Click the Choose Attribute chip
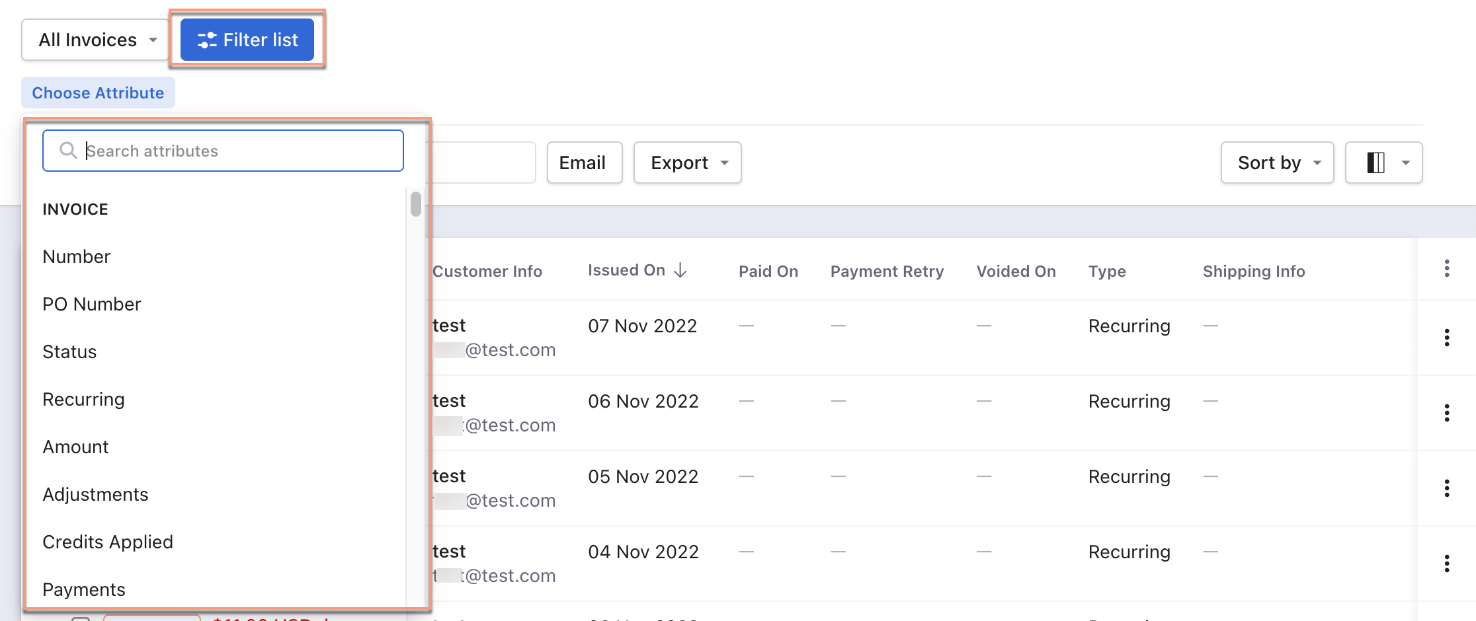The width and height of the screenshot is (1476, 621). pyautogui.click(x=98, y=92)
